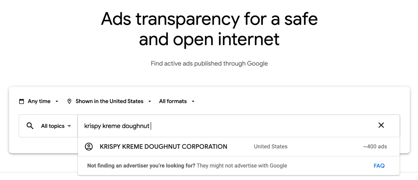Viewport: 418px width, 180px height.
Task: Click the ~400 ads count text
Action: click(375, 146)
